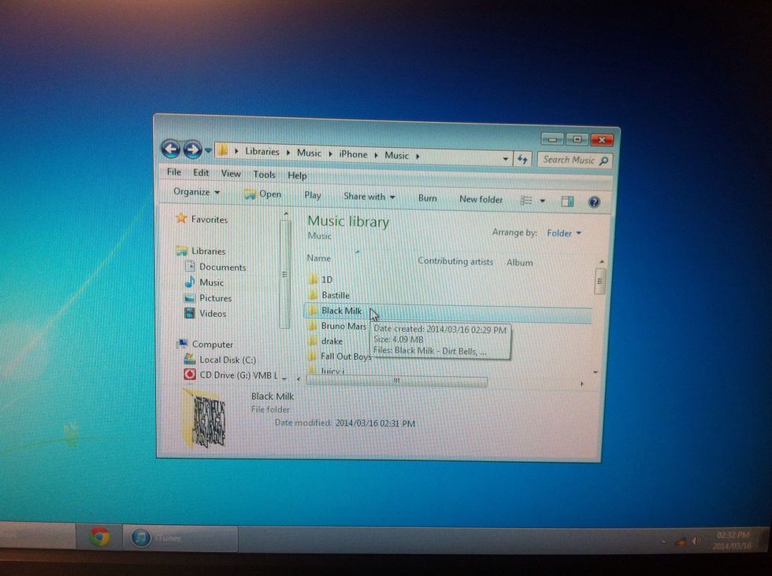772x576 pixels.
Task: Click the Black Milk folder thumbnail preview
Action: pos(204,419)
